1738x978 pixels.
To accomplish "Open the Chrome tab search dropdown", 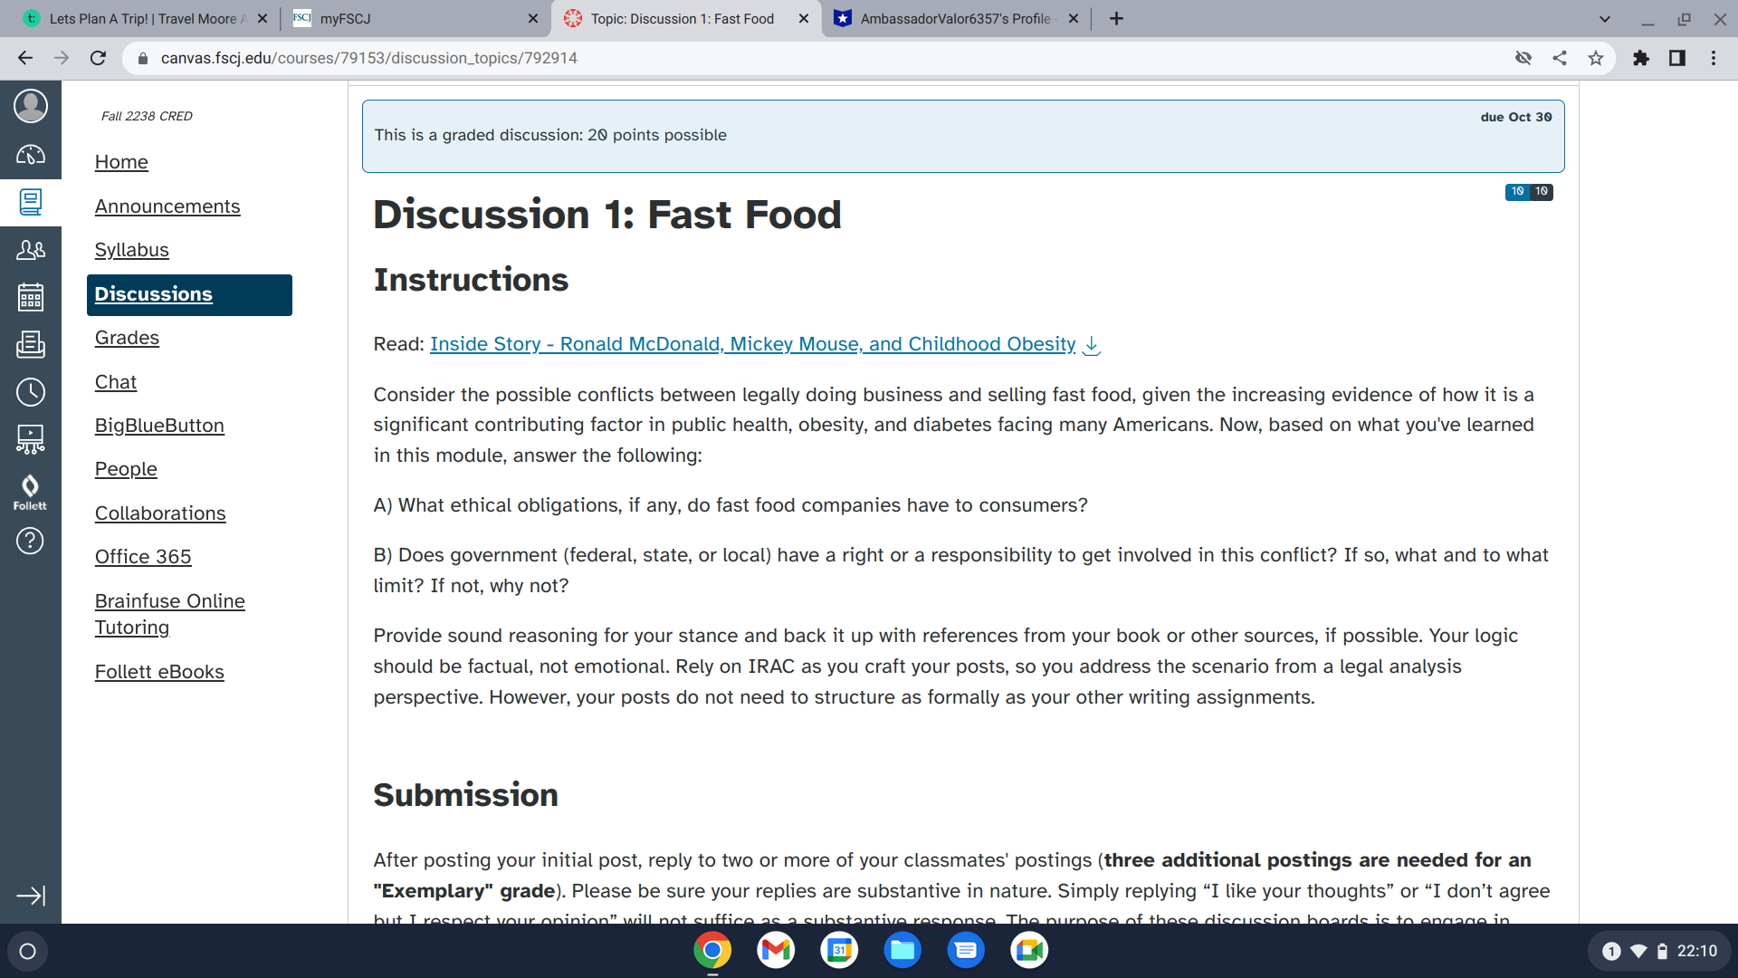I will coord(1604,19).
